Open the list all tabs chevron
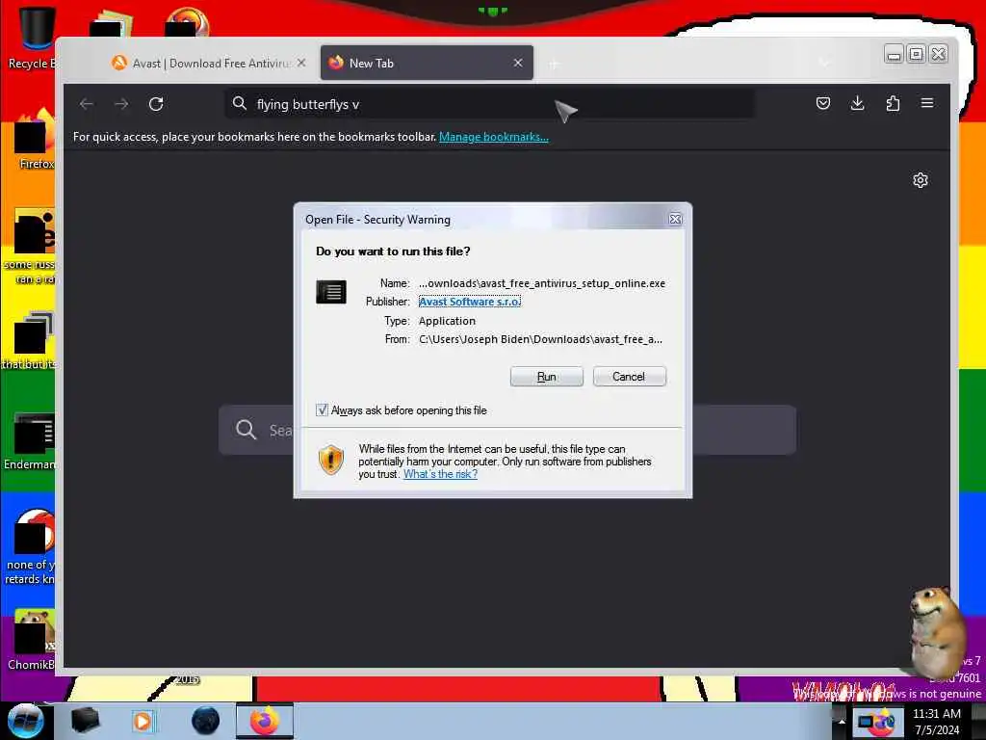Image resolution: width=986 pixels, height=740 pixels. point(824,63)
